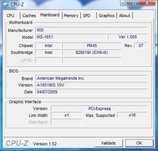Click the CPU-Z Version 1.52 label
158x151 pixels.
coord(45,144)
